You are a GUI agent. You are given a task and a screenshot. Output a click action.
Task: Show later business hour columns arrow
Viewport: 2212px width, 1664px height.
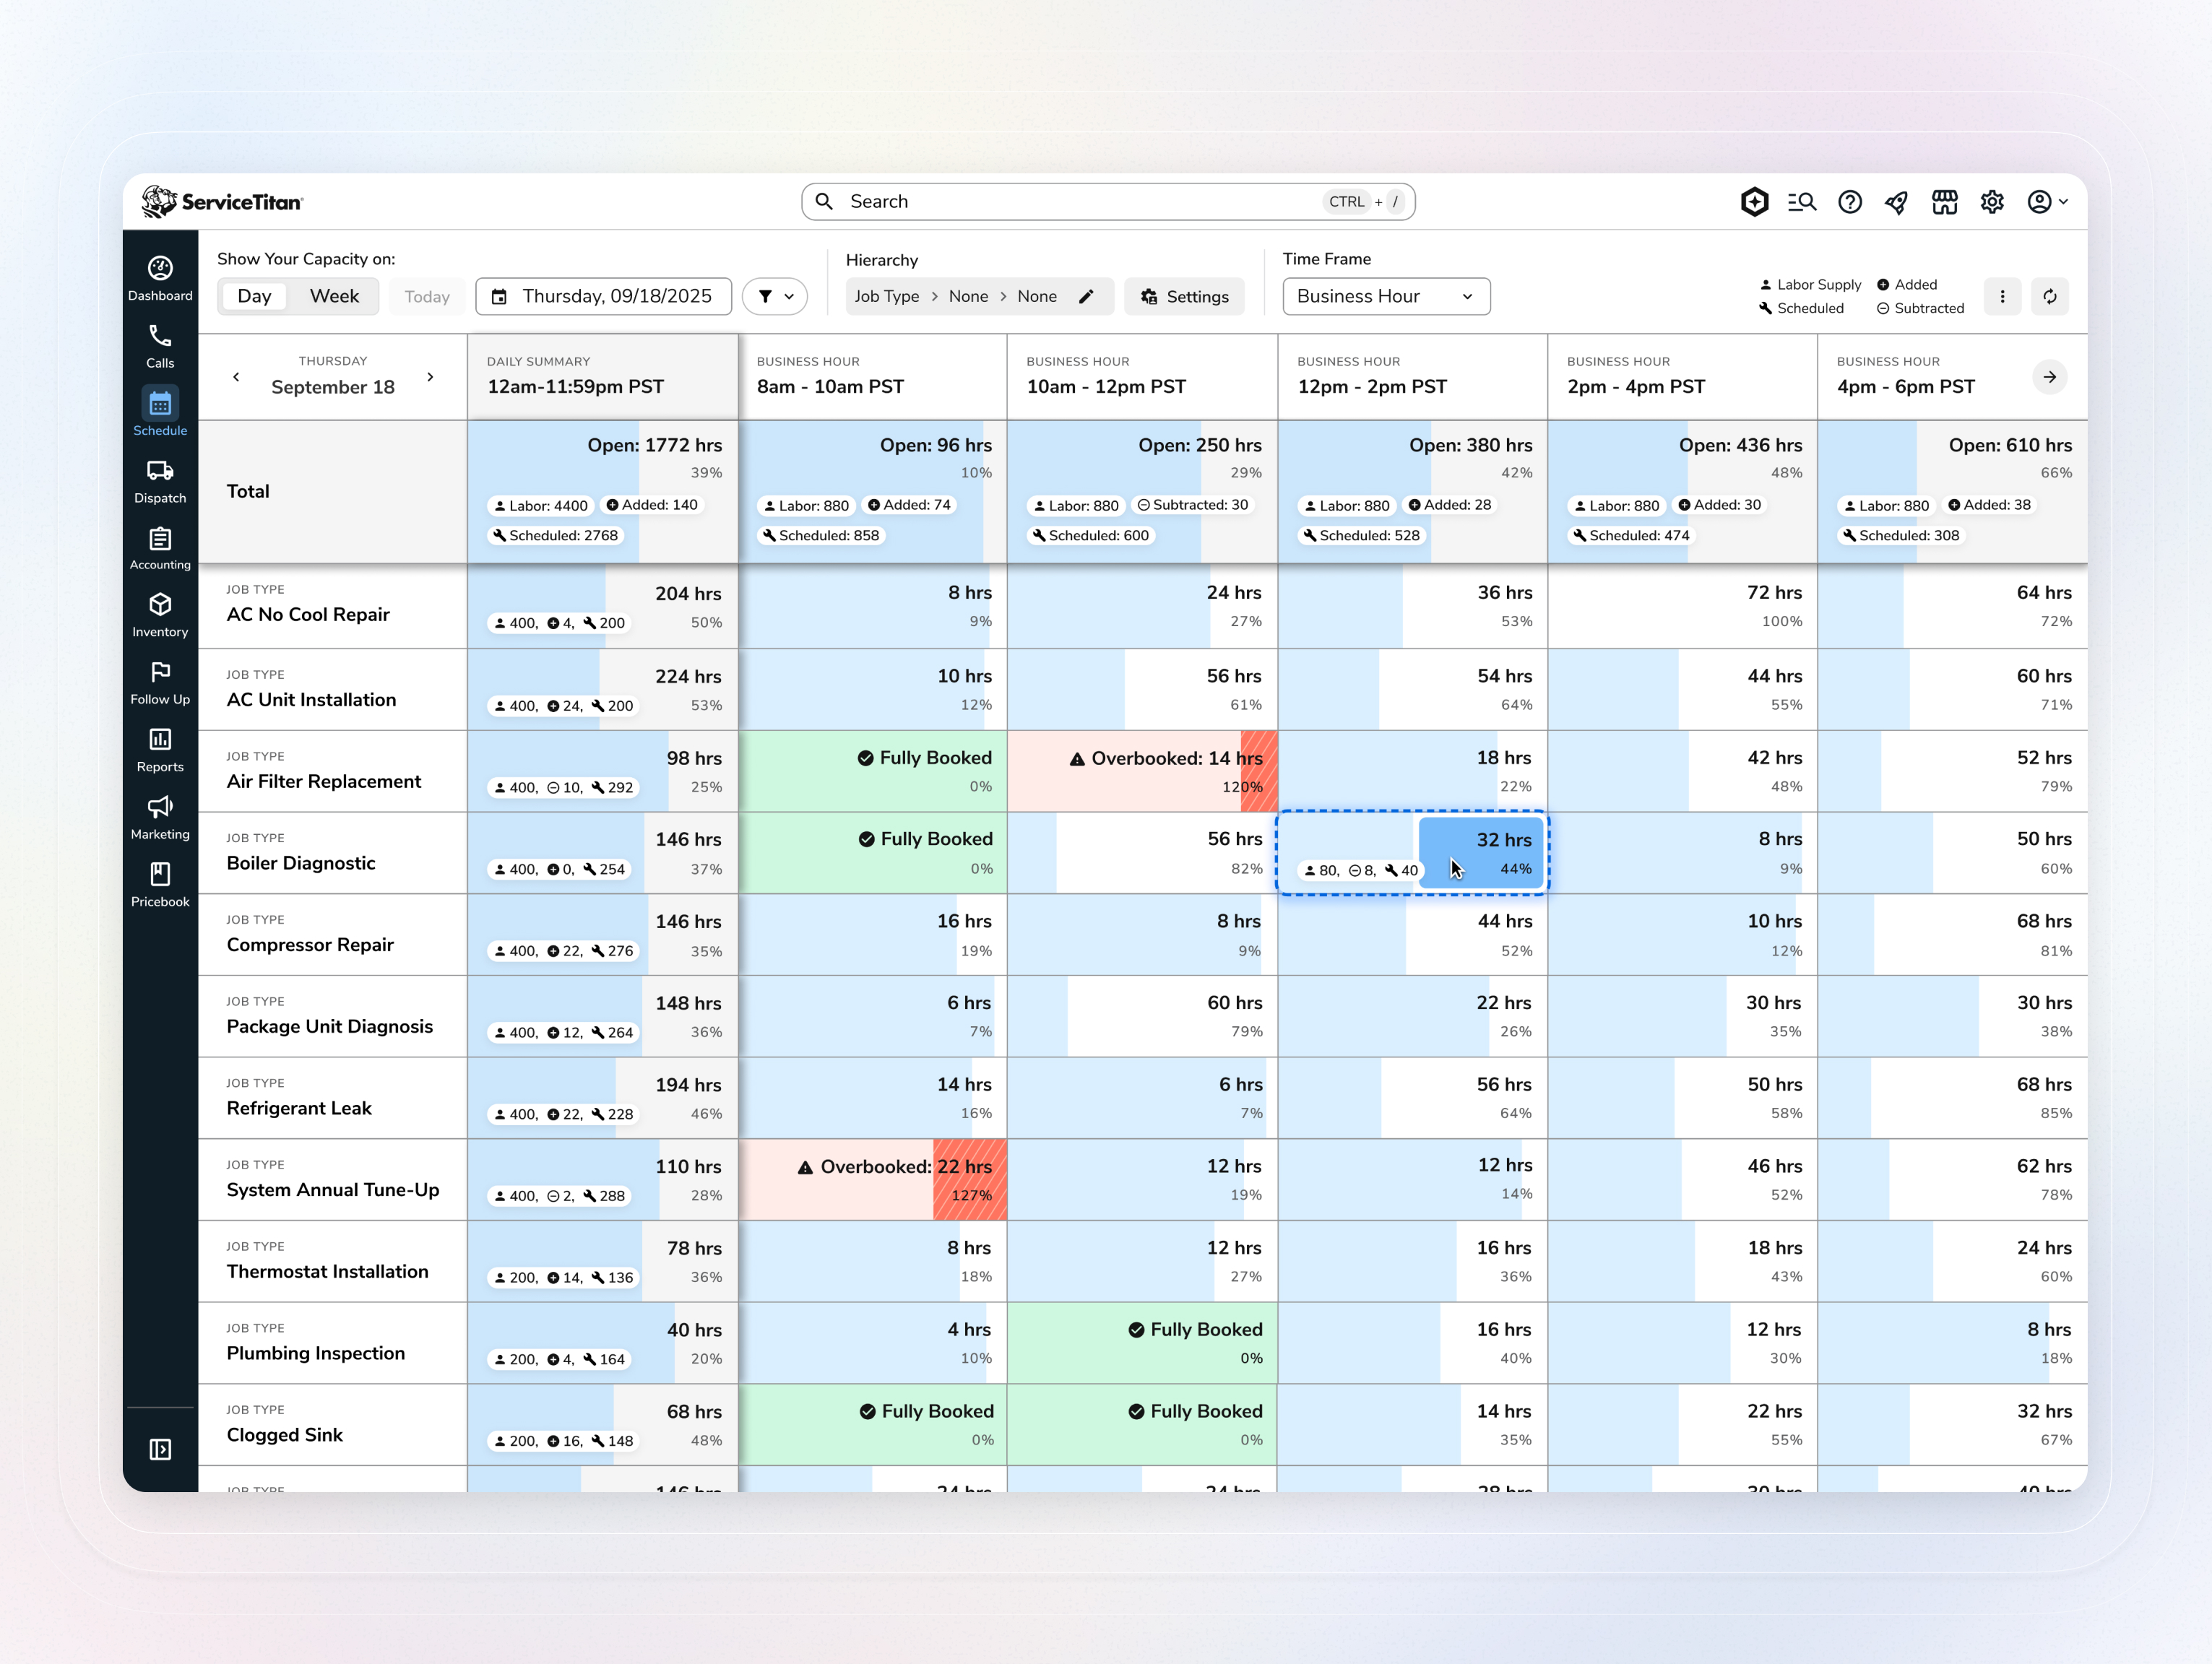[2049, 377]
